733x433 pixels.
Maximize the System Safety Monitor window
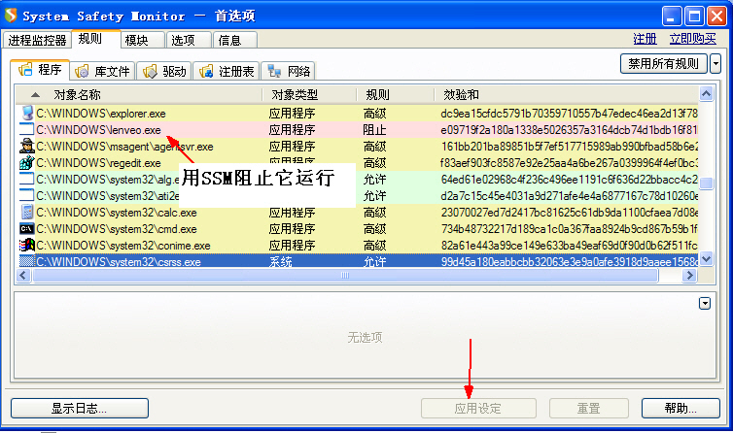(694, 16)
